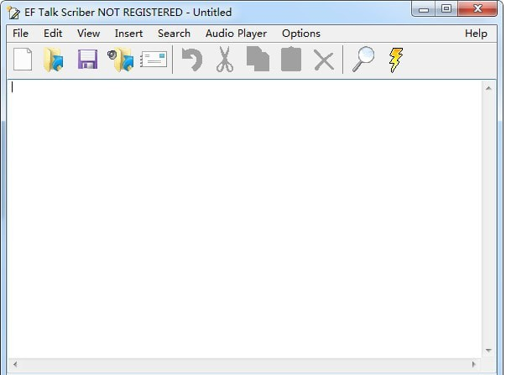
Task: Close the EF Talk Scriber window
Action: [x=477, y=8]
